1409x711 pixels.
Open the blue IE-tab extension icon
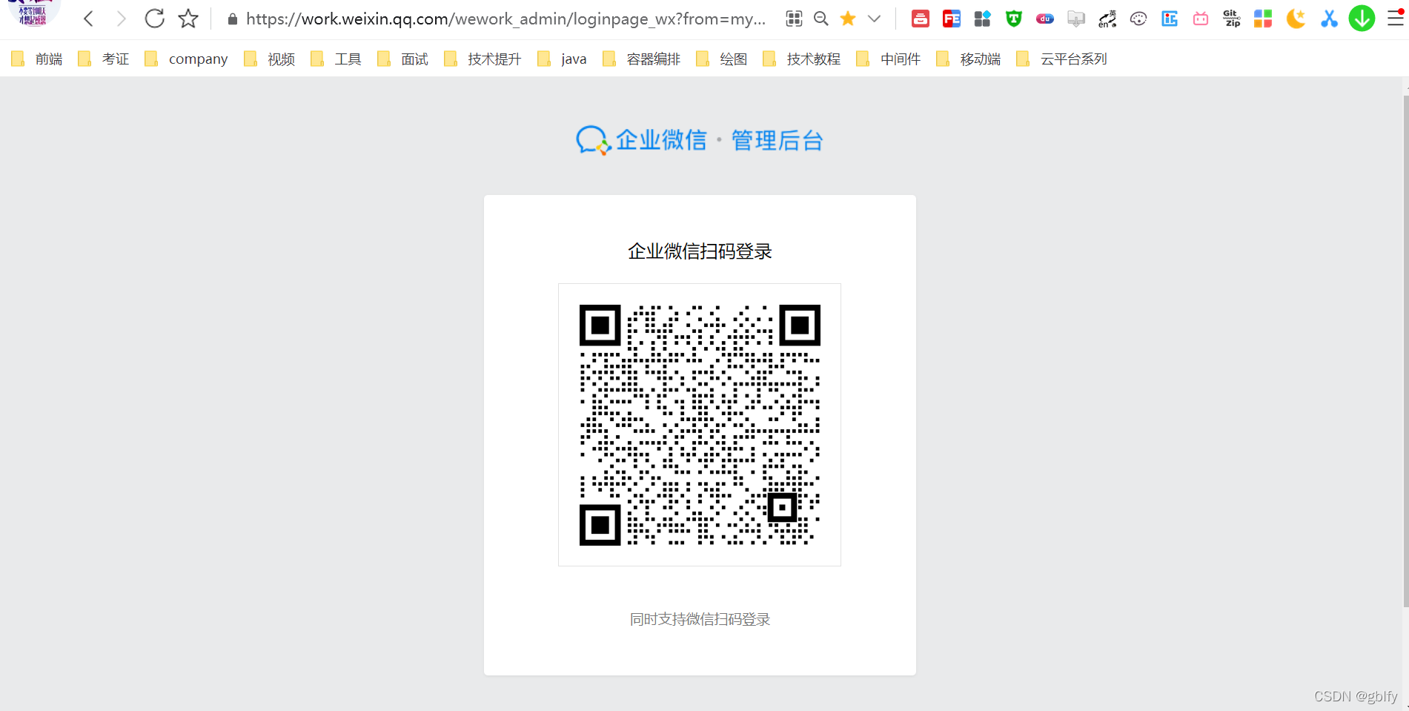click(1170, 19)
